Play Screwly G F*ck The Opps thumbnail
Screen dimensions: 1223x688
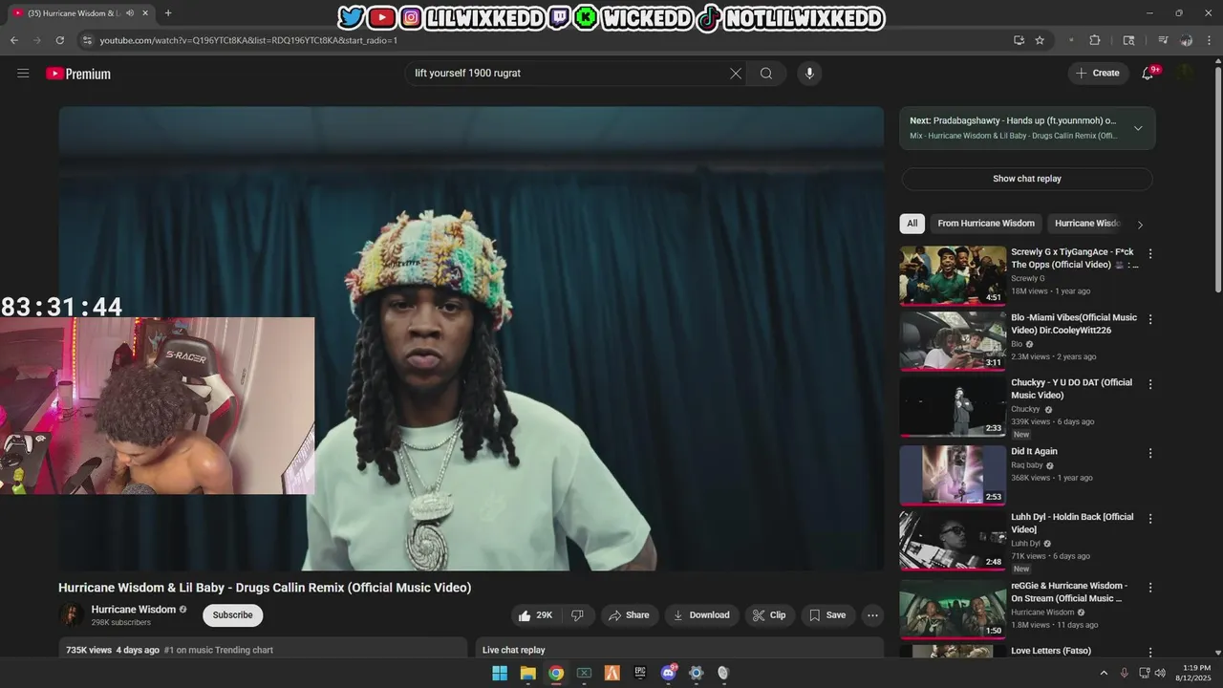[953, 276]
